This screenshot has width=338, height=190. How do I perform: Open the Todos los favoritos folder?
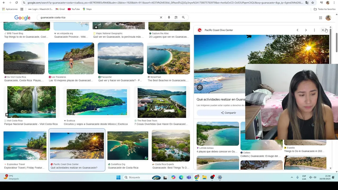(x=325, y=9)
